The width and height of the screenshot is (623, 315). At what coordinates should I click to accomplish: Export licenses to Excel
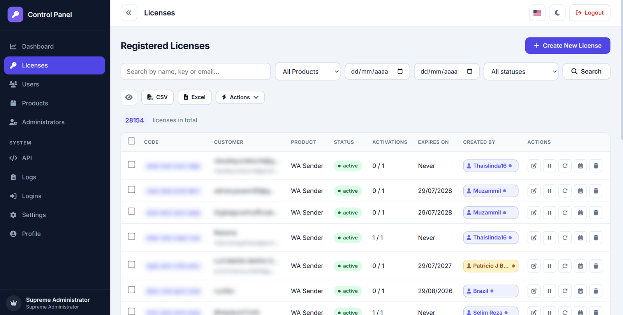(194, 97)
